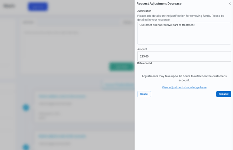The image size is (233, 150).
Task: Click the blurred logo text at top-left
Action: (9, 6)
